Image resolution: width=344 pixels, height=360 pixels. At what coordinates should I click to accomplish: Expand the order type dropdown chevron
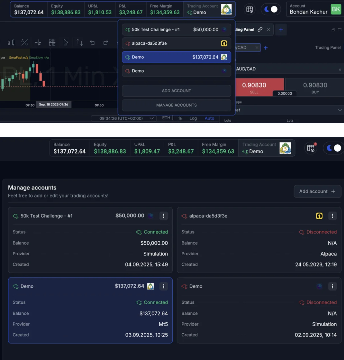pos(340,110)
